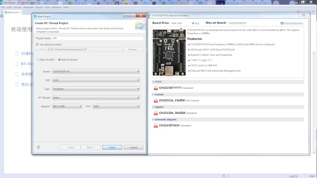Open the Board dropdown CH32V307V-R1

[96, 71]
